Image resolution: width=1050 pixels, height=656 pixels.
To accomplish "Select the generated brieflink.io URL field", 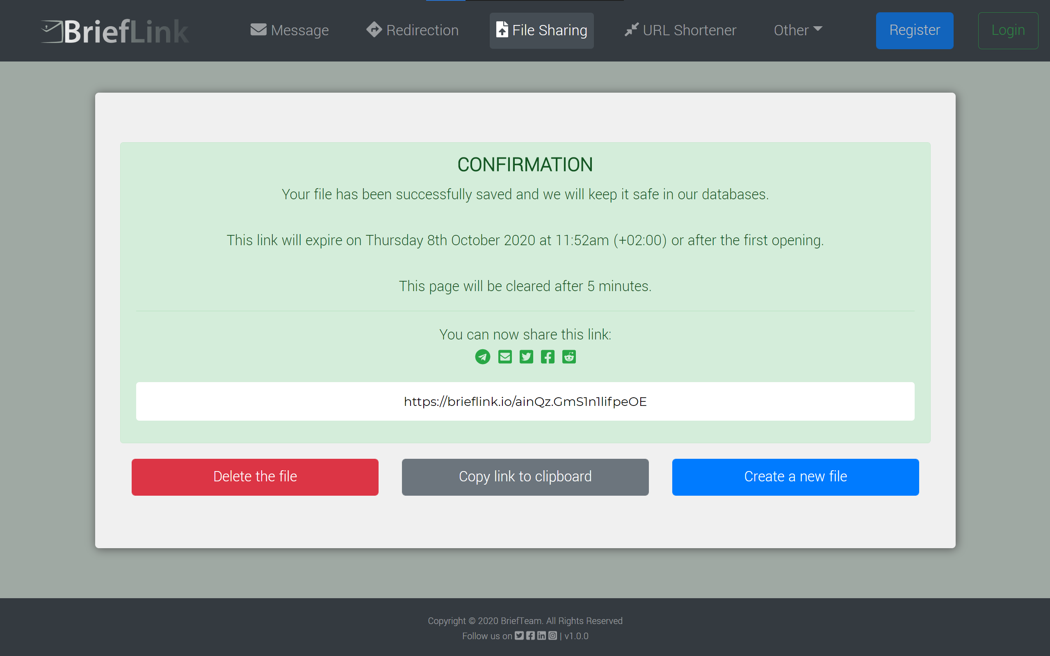I will [525, 401].
